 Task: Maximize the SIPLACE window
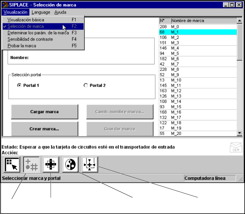tap(232, 5)
